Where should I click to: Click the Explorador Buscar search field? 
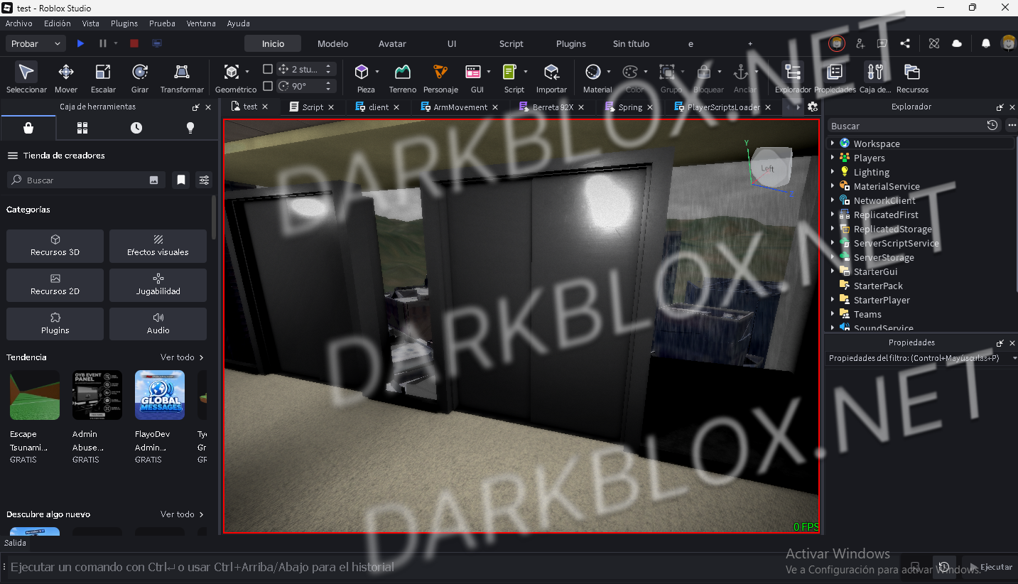[907, 126]
